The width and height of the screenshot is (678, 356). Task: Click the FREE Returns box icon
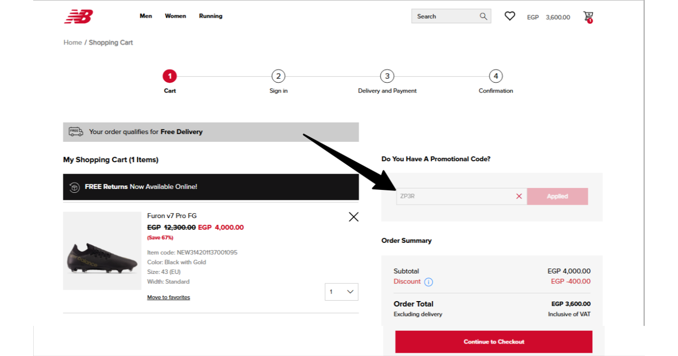[x=74, y=187]
